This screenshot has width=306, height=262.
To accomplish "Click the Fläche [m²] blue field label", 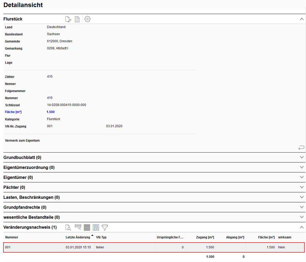I will pyautogui.click(x=13, y=112).
